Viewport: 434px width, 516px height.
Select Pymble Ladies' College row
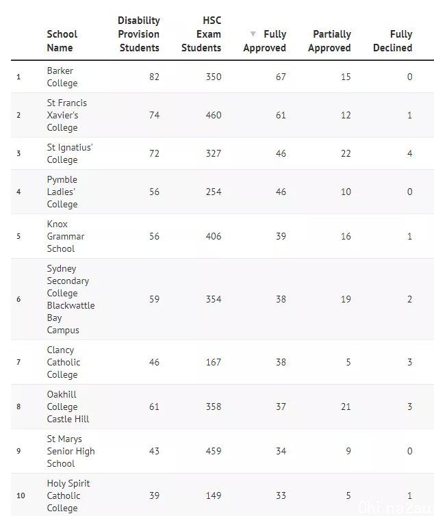click(x=222, y=192)
